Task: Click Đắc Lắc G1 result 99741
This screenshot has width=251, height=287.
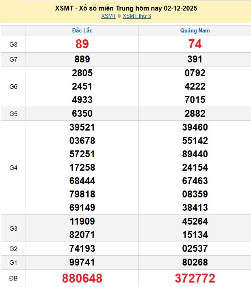Action: click(x=82, y=263)
